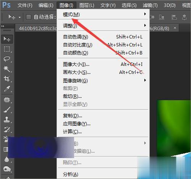The image size is (191, 179).
Task: Select the Eyedropper tool
Action: tap(7, 88)
